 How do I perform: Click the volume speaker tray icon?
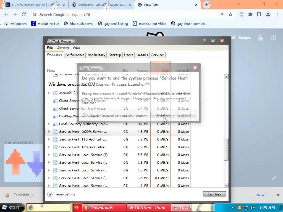(253, 208)
